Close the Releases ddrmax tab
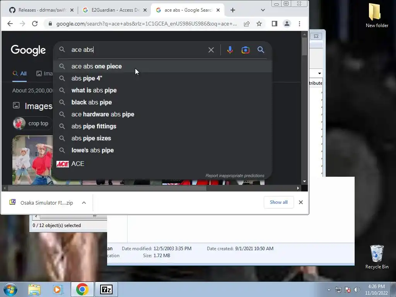 click(72, 10)
